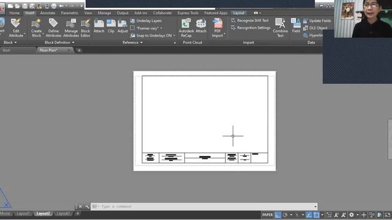Click the Clip reference tool
The image size is (392, 220).
point(111,26)
